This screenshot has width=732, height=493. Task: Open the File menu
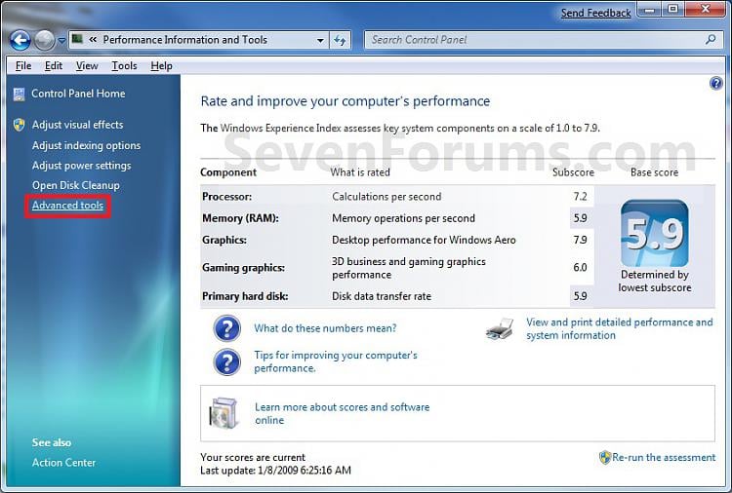[23, 65]
